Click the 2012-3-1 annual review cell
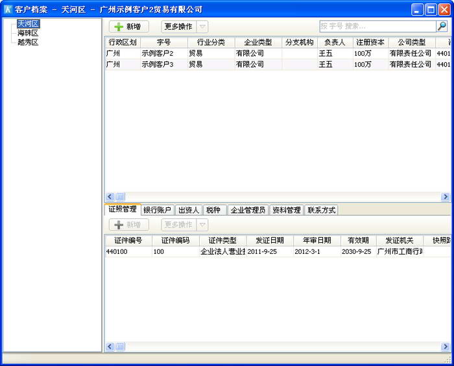Screen dimensions: 454x366 pyautogui.click(x=317, y=251)
